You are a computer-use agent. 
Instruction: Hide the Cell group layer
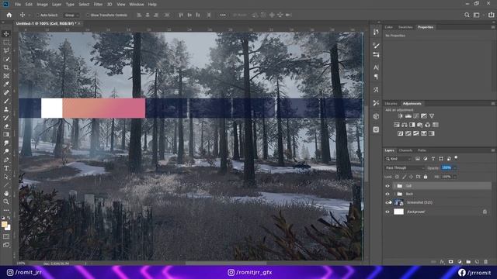[x=388, y=186]
